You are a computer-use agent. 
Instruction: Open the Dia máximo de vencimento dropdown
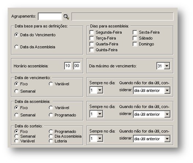163,66
